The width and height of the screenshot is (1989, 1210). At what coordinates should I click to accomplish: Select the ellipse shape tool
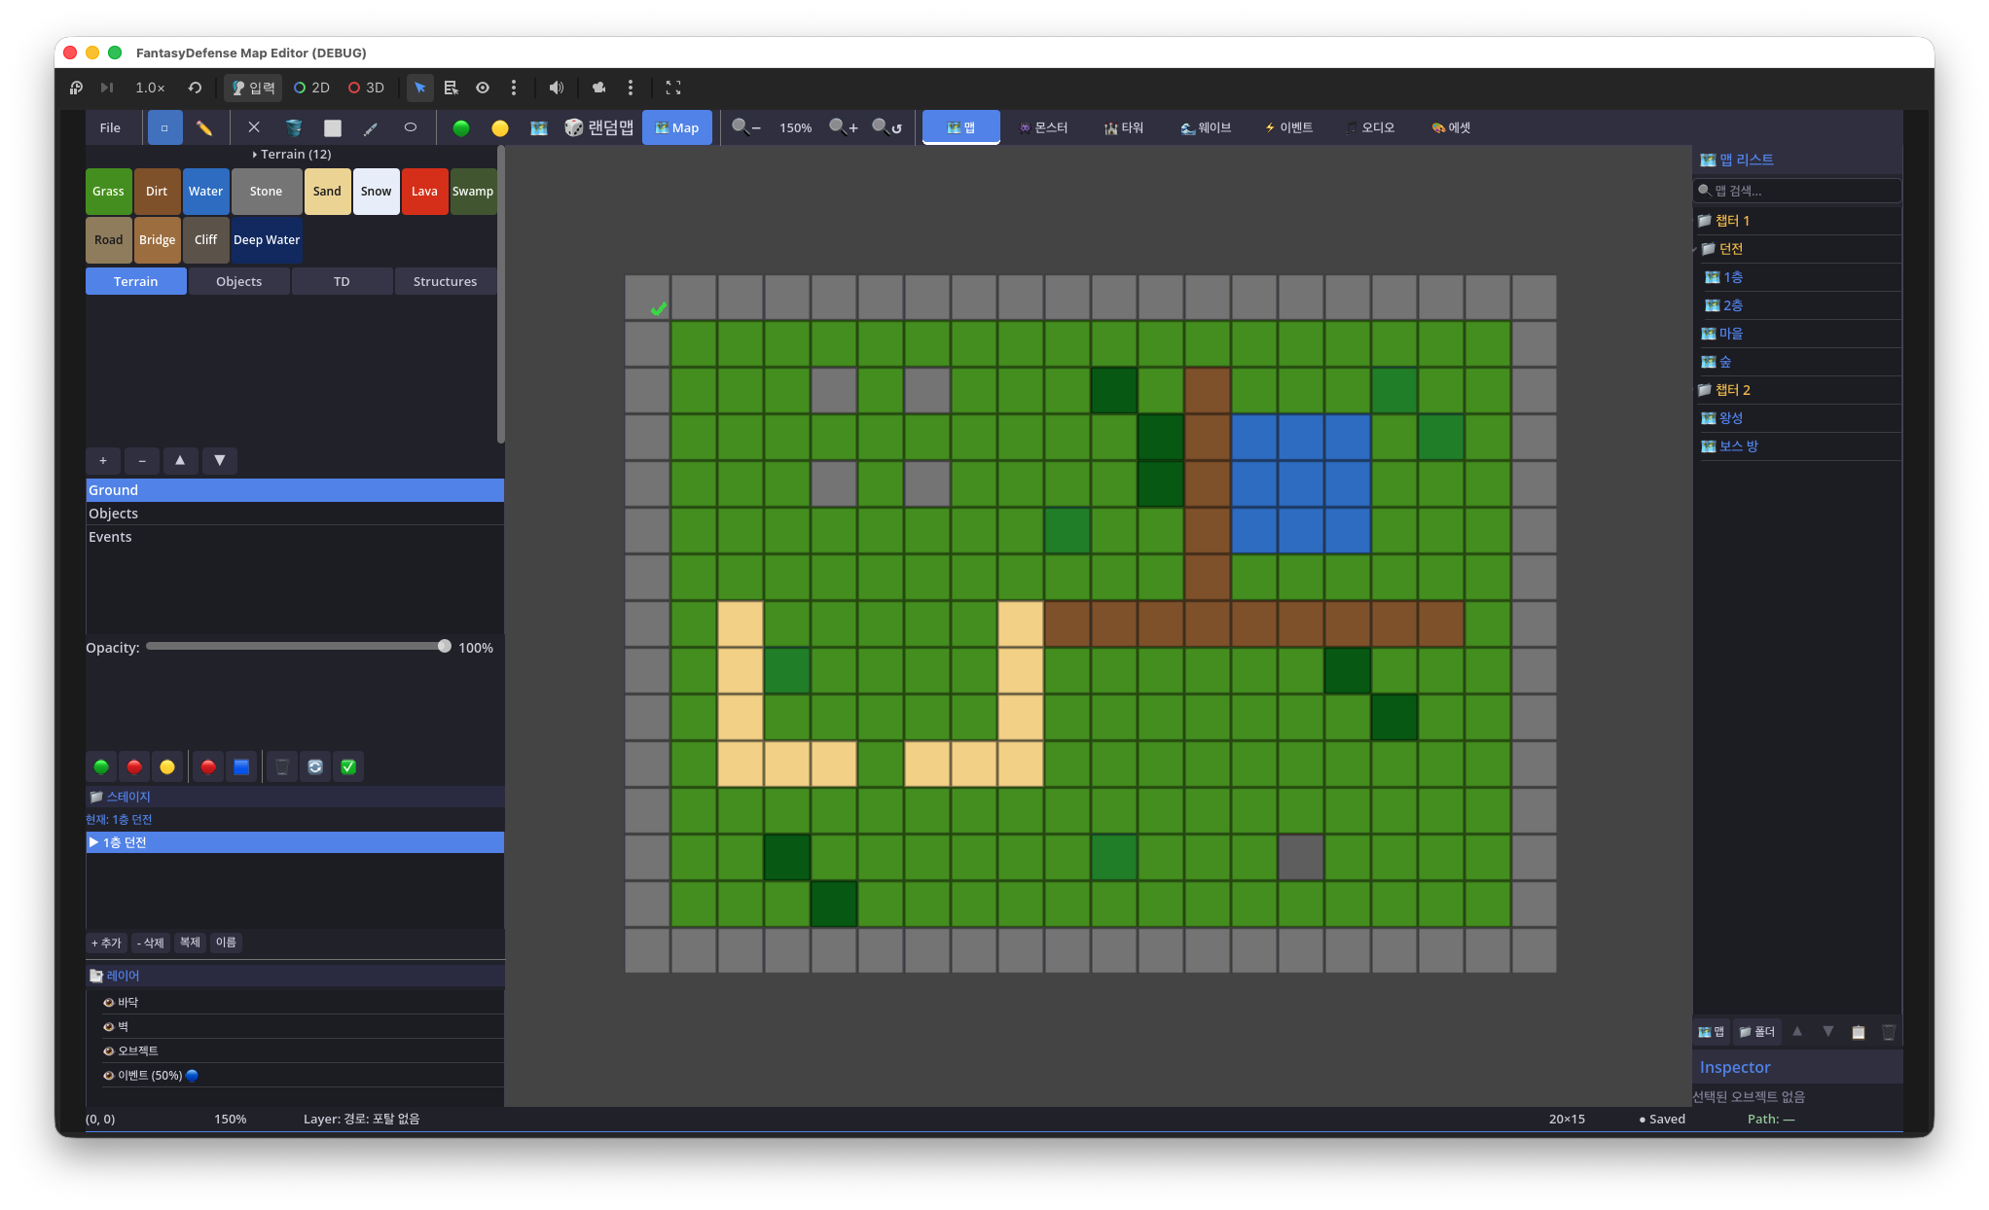click(411, 127)
